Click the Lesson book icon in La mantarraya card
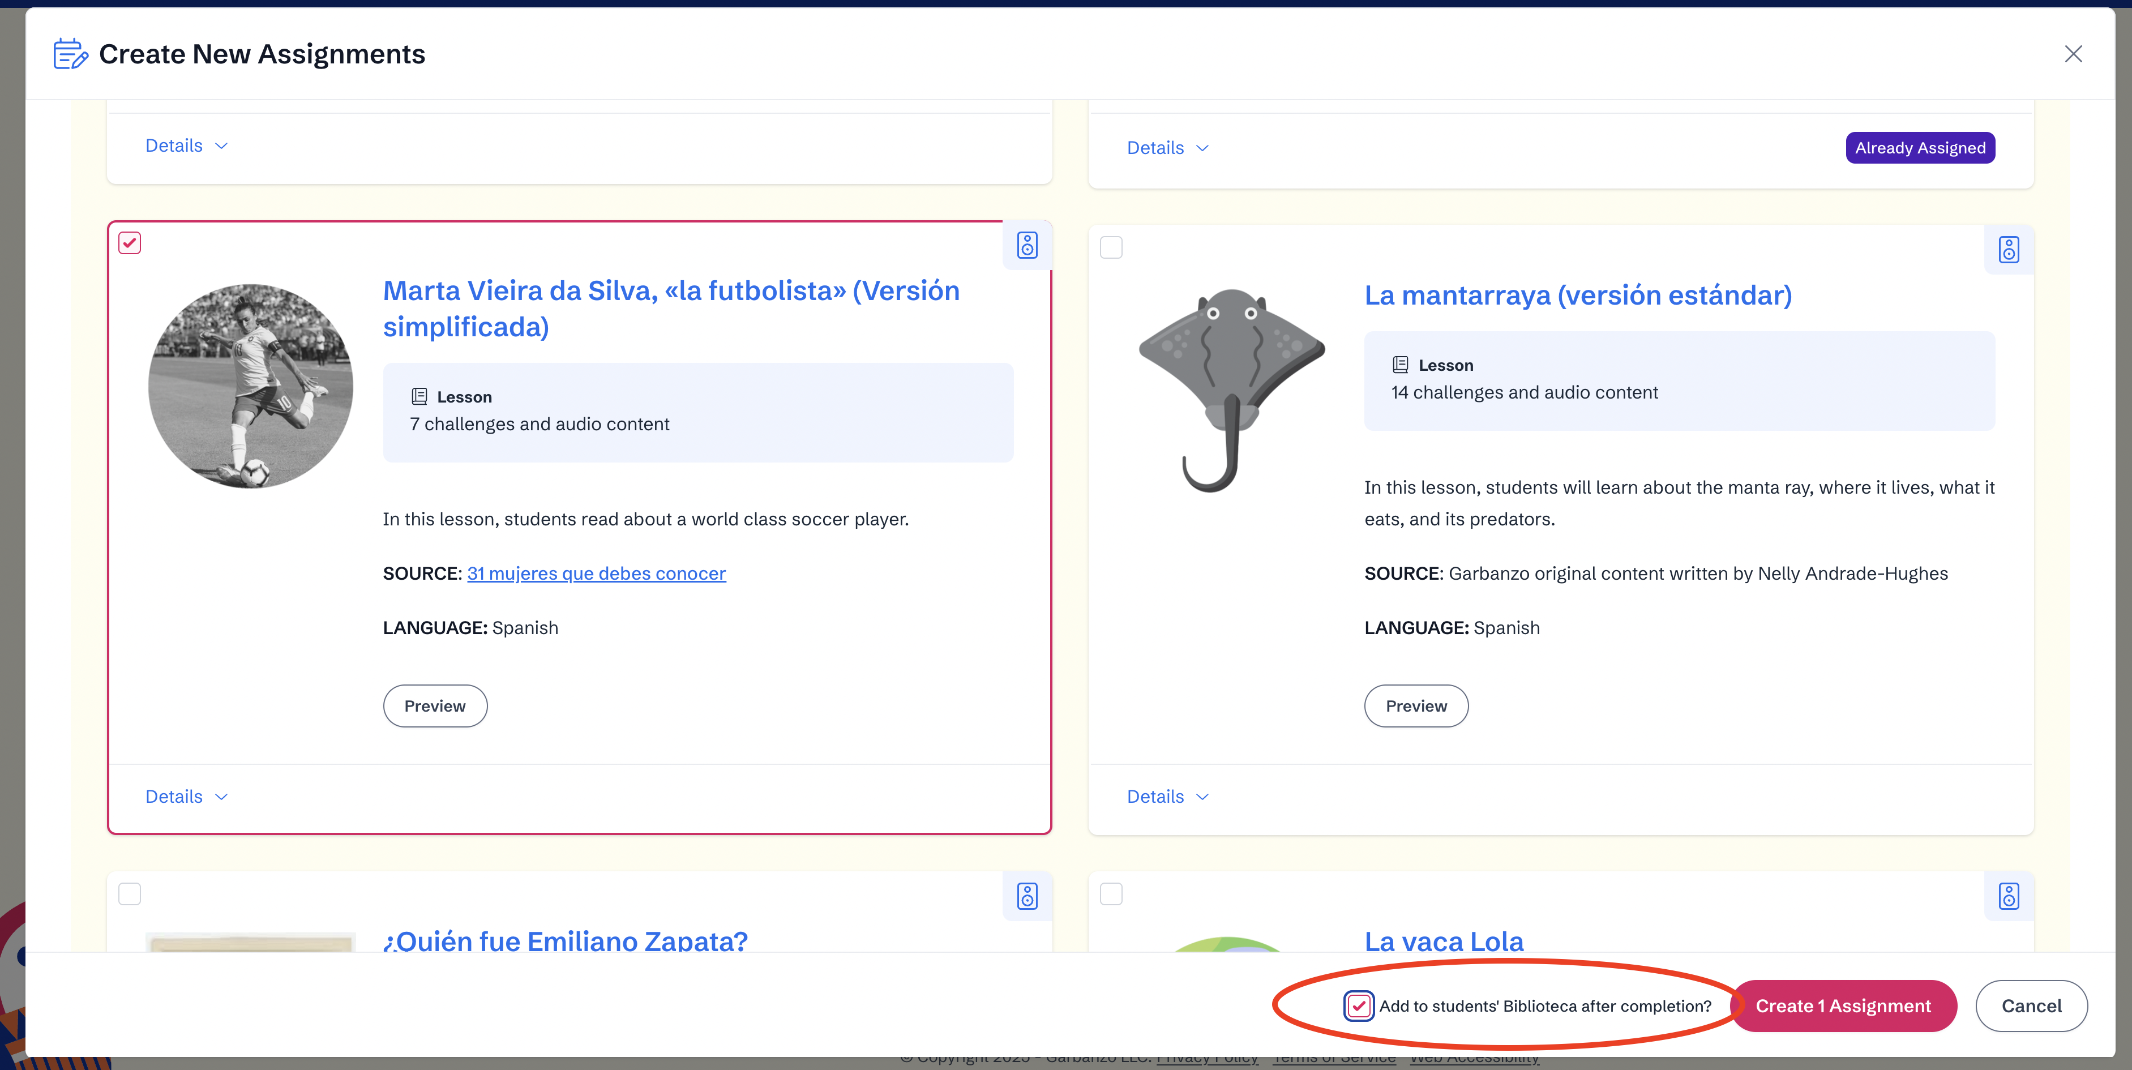Viewport: 2132px width, 1070px height. 1401,365
